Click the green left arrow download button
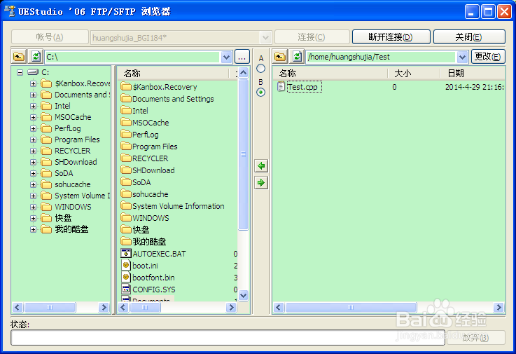Screen dimensions: 516x354 (261, 166)
